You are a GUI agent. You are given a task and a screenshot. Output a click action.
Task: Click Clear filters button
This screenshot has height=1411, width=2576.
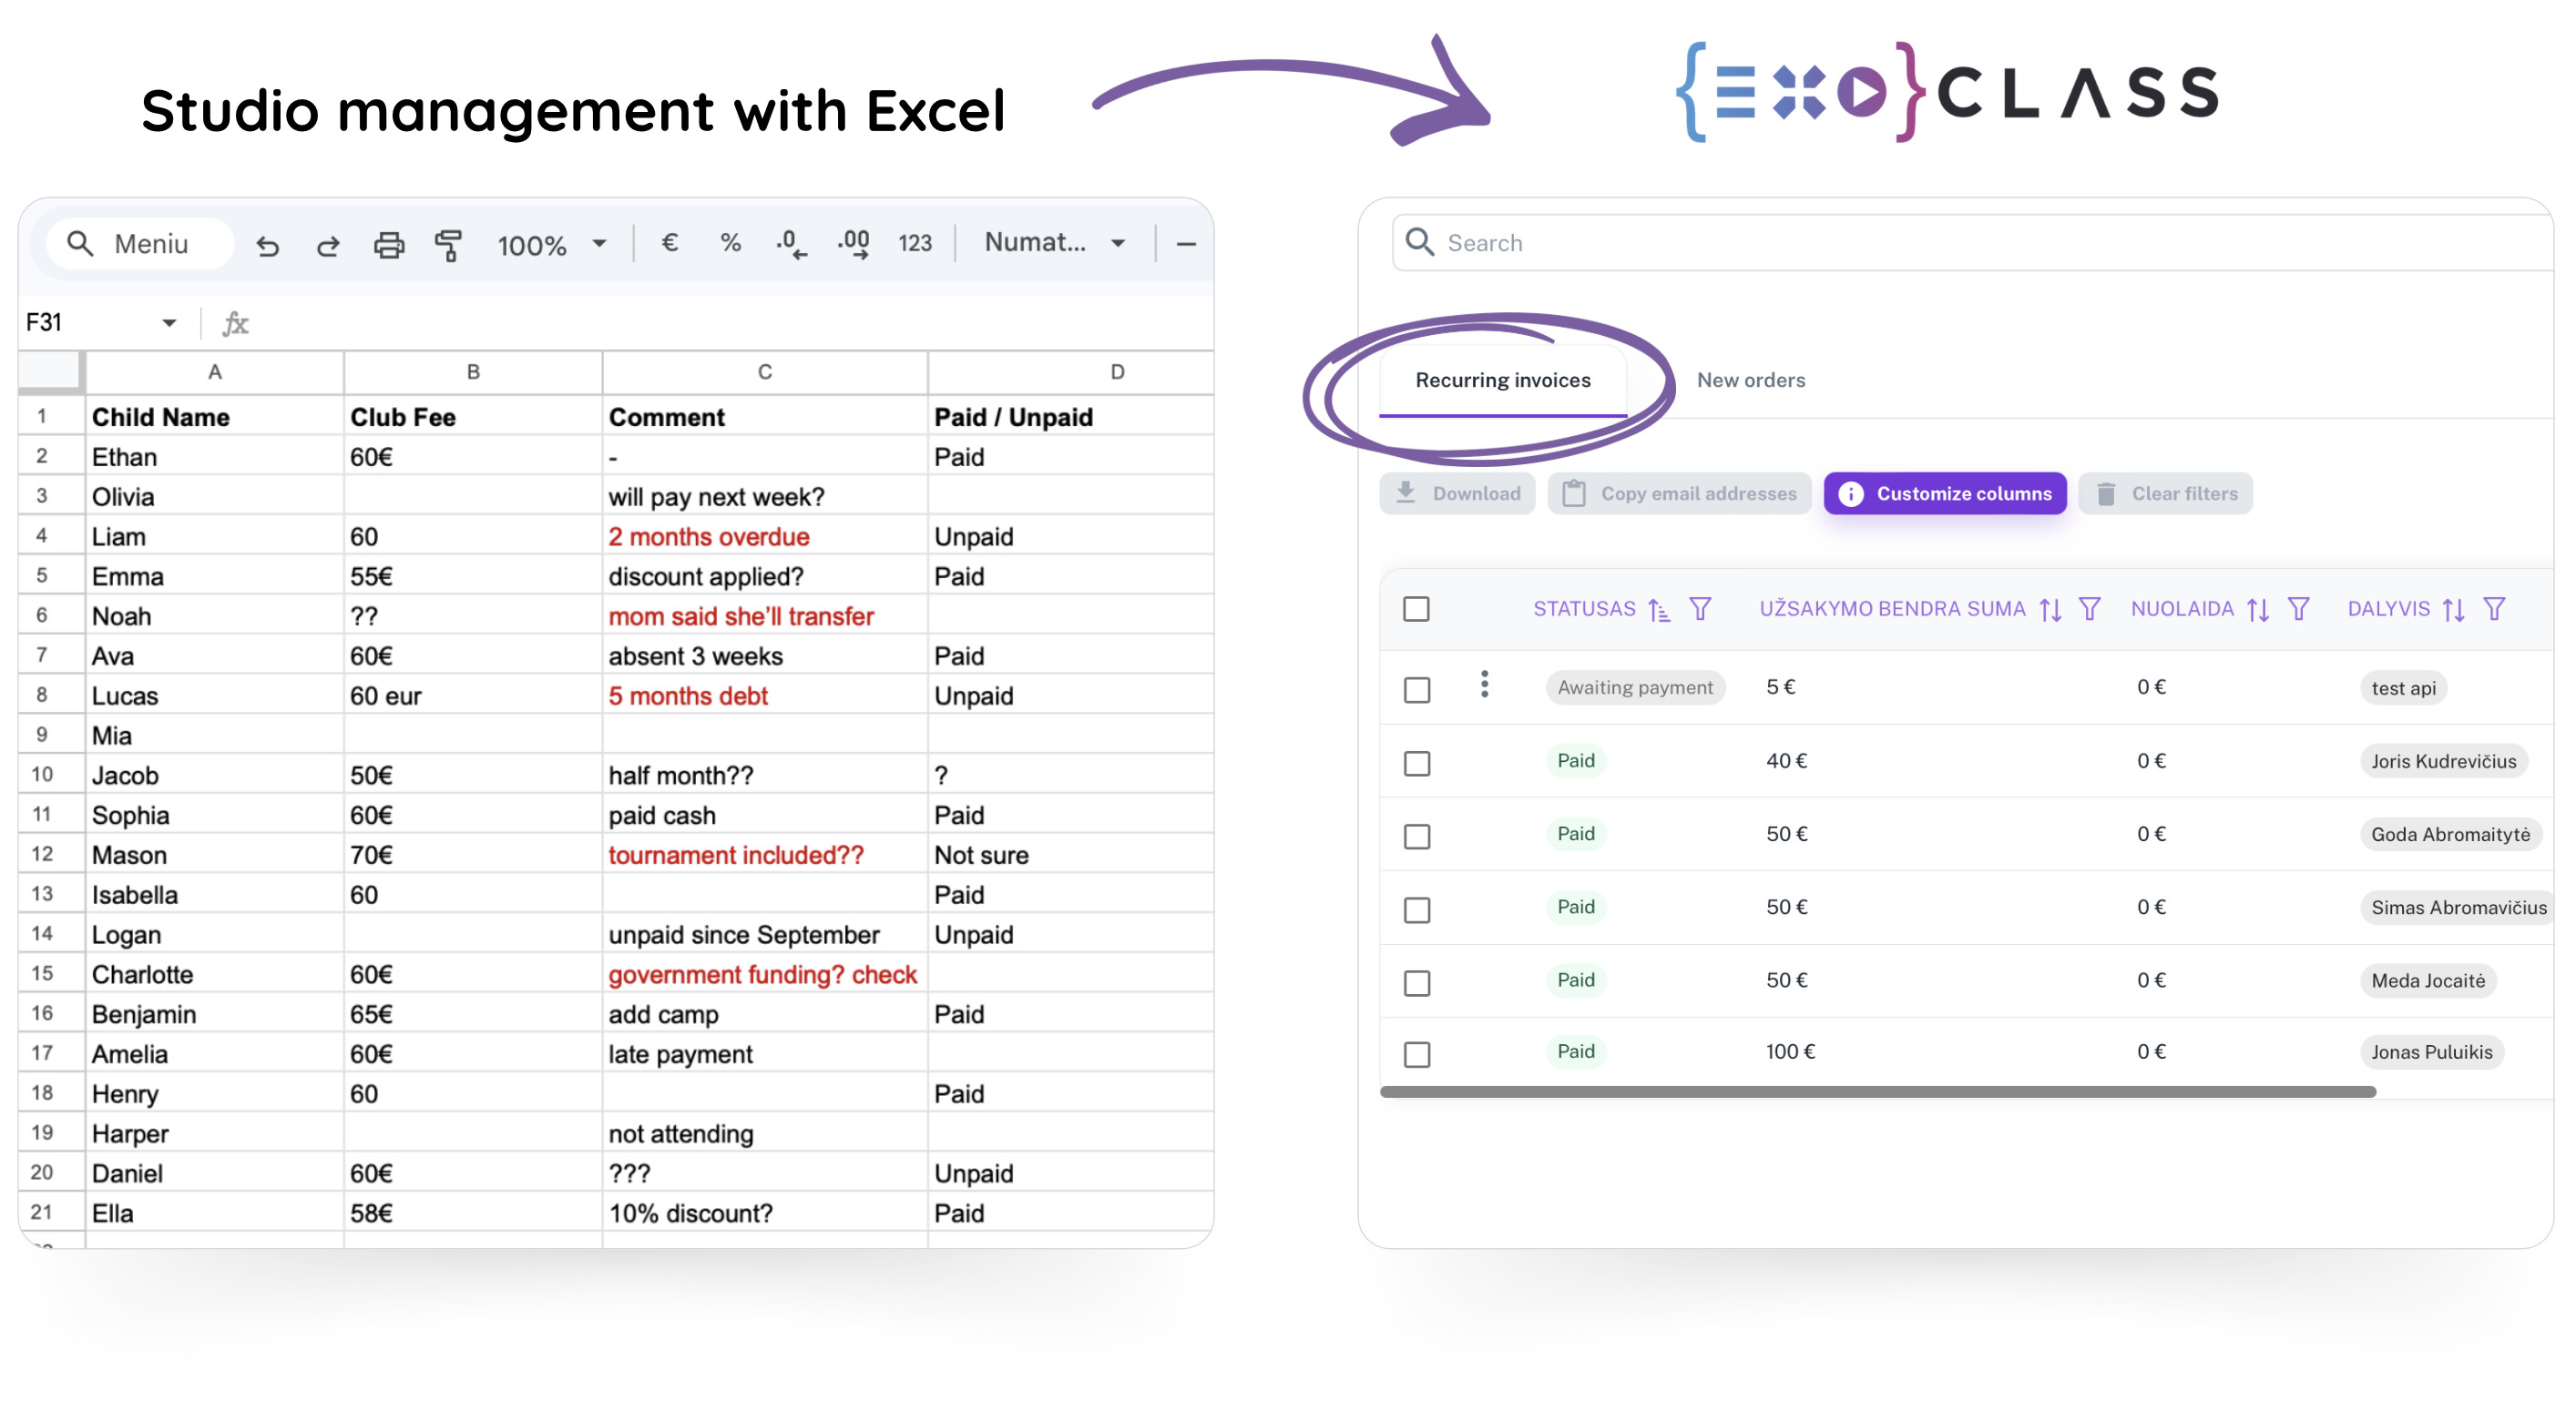point(2165,493)
